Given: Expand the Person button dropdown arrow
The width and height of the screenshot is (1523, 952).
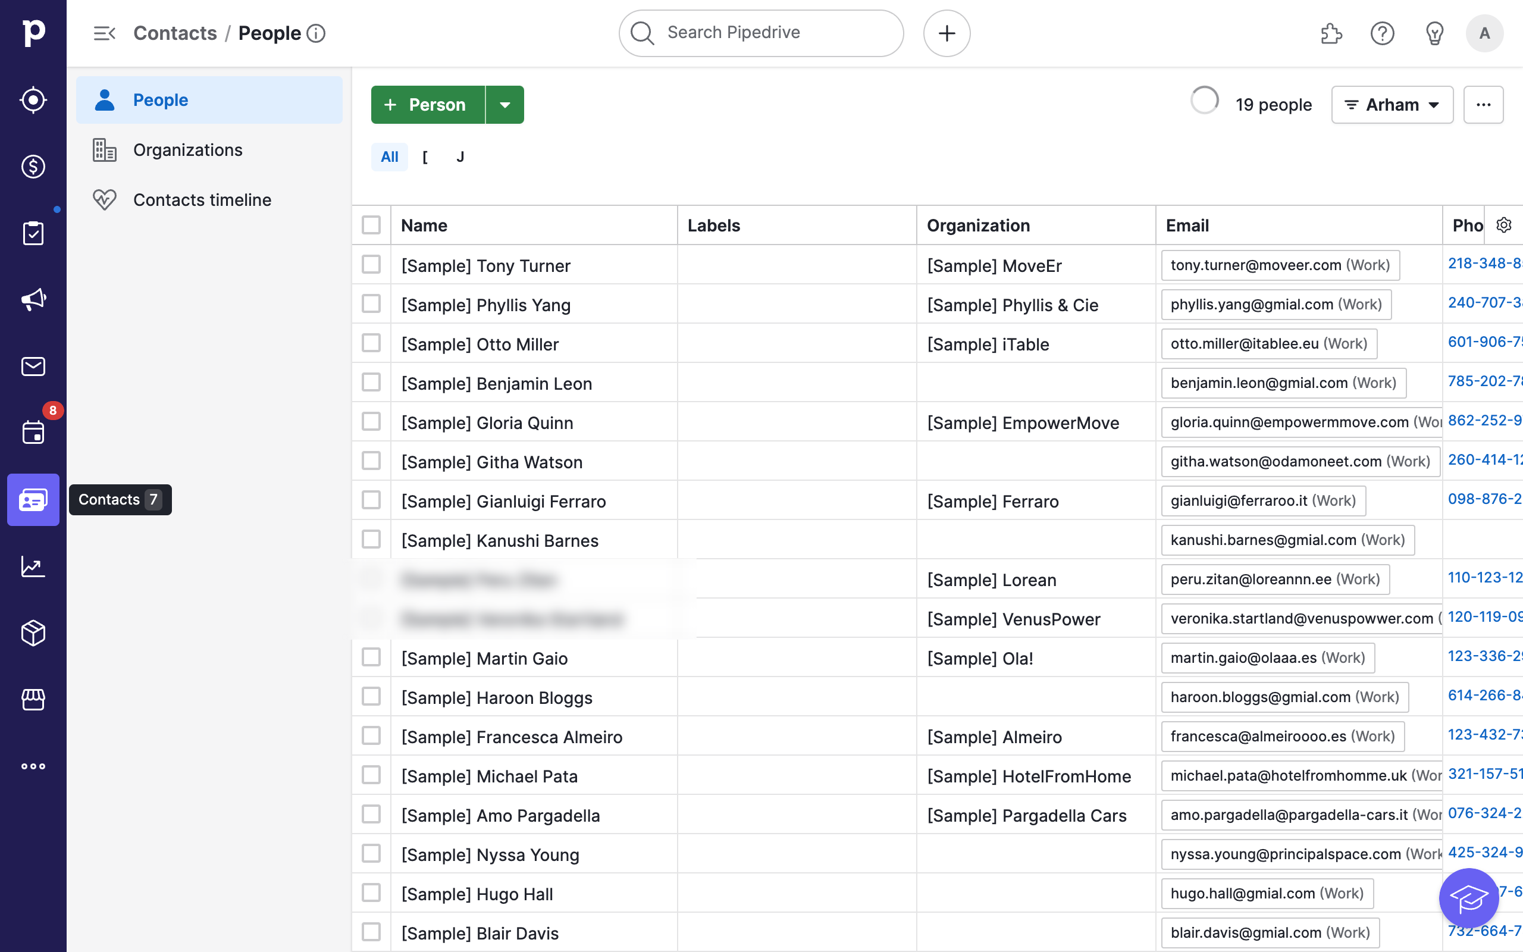Looking at the screenshot, I should point(504,105).
